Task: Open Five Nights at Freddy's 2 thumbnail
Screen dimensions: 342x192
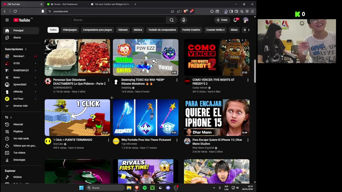Action: click(217, 57)
